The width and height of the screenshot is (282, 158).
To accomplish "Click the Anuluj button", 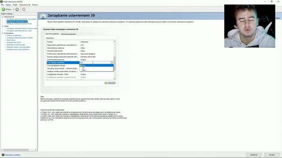I will [272, 154].
